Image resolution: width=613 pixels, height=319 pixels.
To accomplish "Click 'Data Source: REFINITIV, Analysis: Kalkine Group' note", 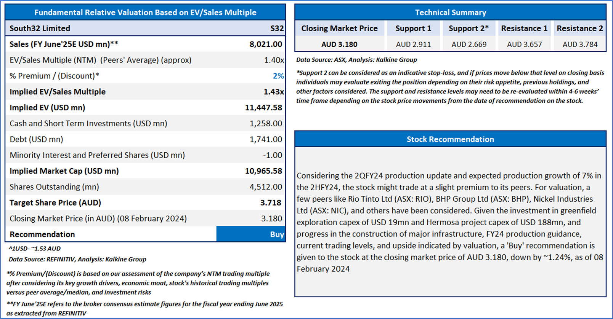I will coord(77,259).
